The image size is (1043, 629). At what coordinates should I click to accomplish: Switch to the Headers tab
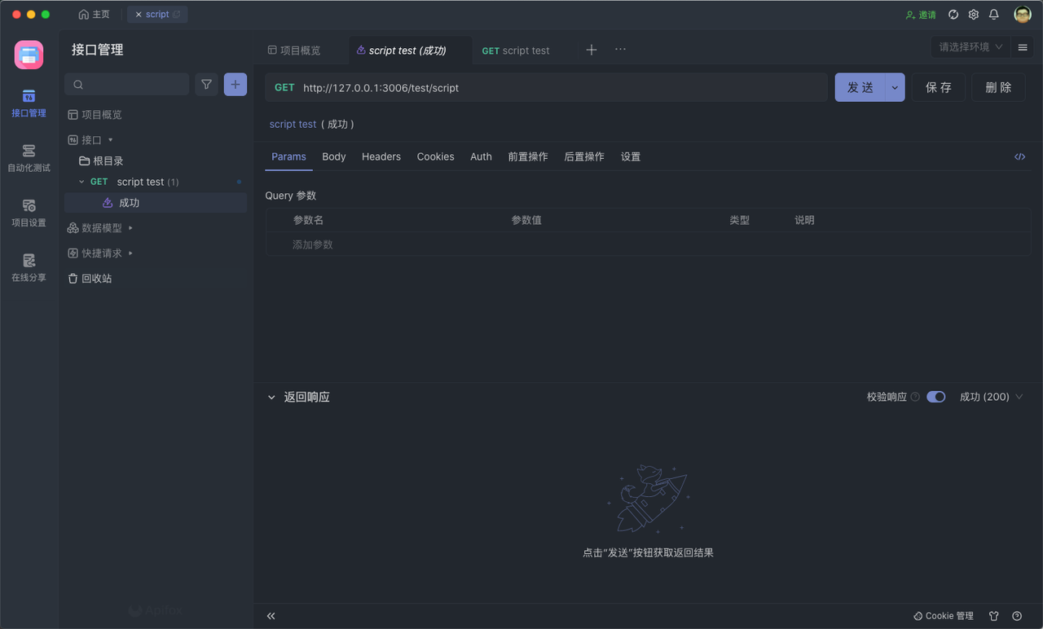tap(381, 156)
